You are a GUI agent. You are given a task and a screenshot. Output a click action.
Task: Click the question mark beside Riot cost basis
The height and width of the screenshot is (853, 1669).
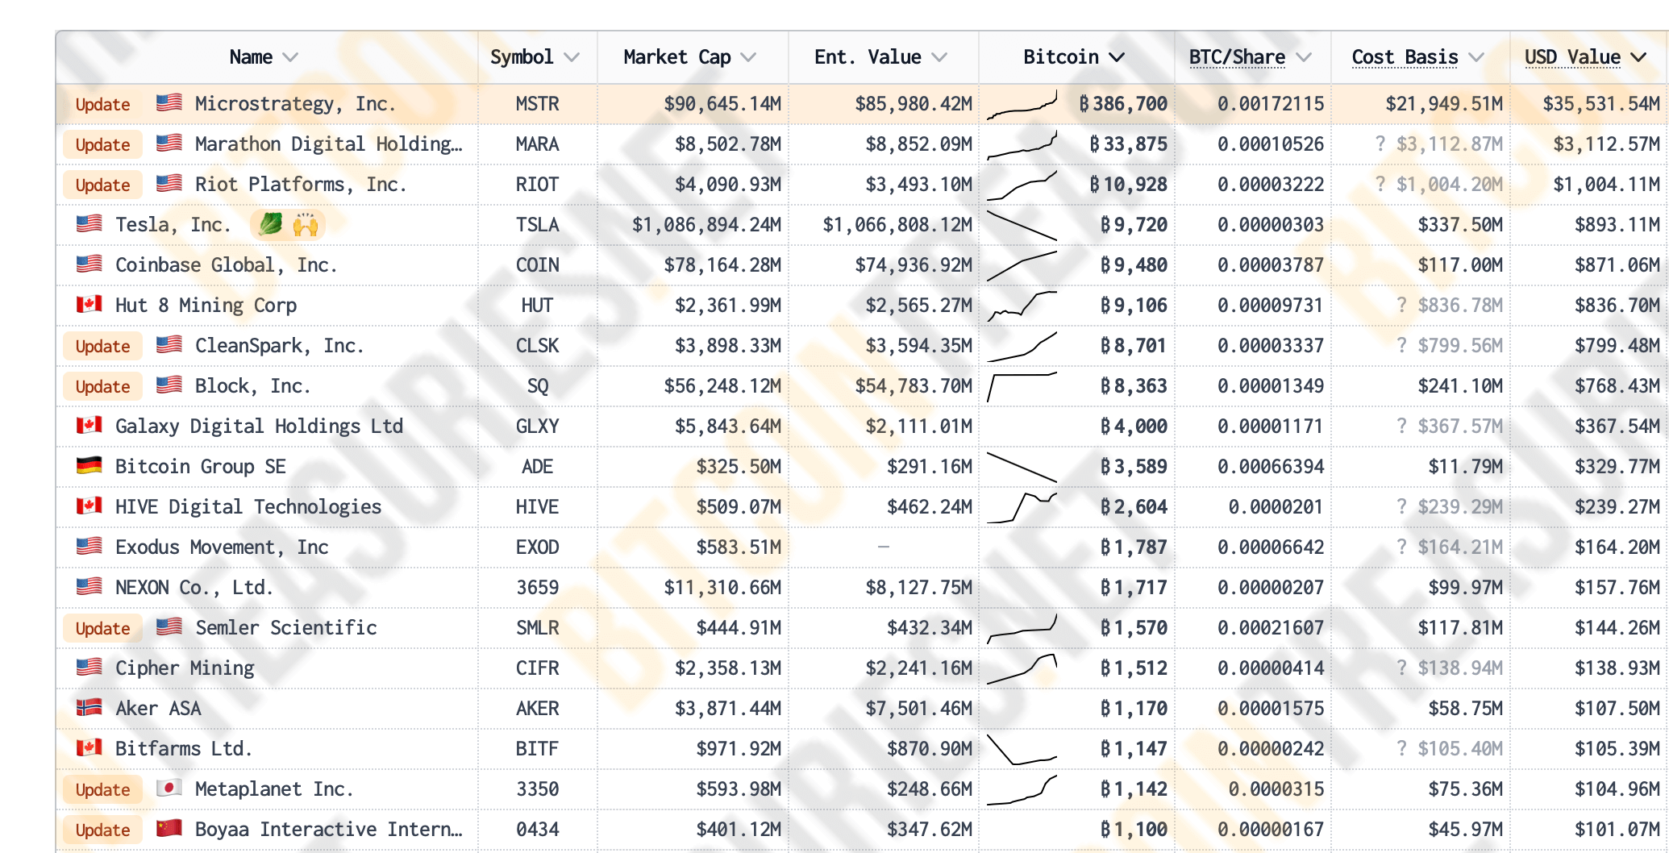pos(1380,185)
